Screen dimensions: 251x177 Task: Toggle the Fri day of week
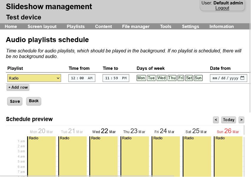(181, 78)
